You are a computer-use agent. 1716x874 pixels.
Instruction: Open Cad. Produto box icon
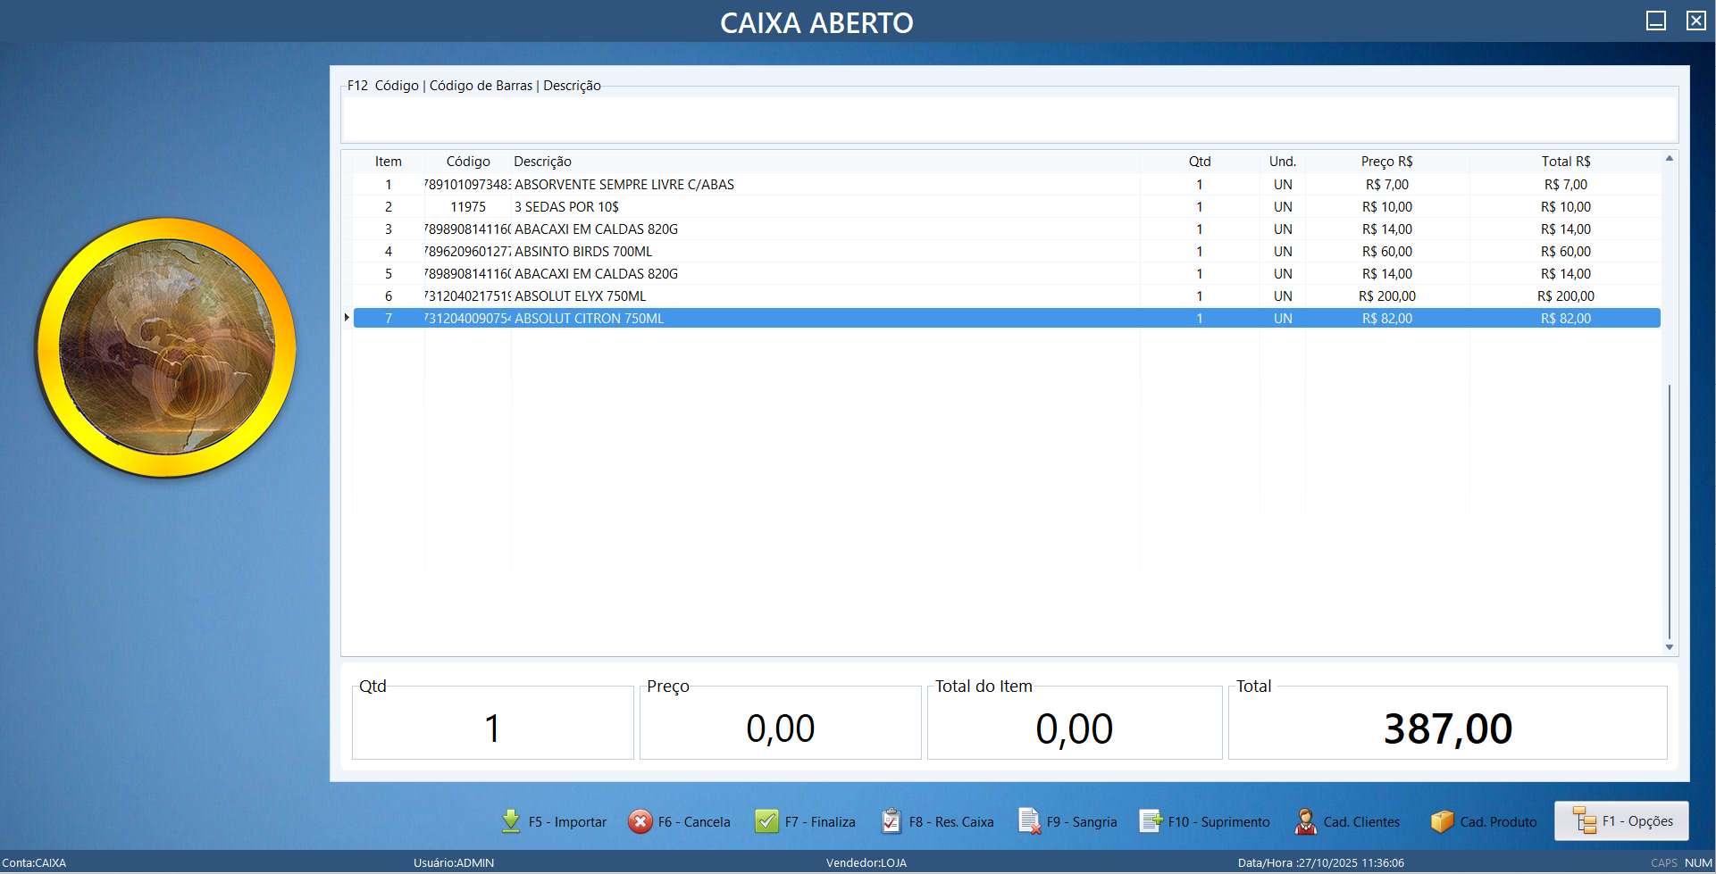1442,821
